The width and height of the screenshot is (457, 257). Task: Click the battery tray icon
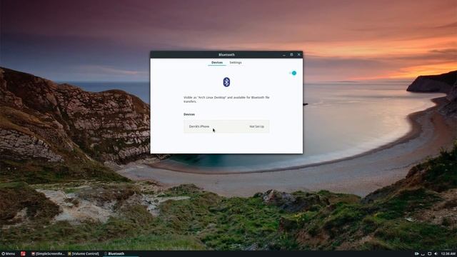click(416, 254)
